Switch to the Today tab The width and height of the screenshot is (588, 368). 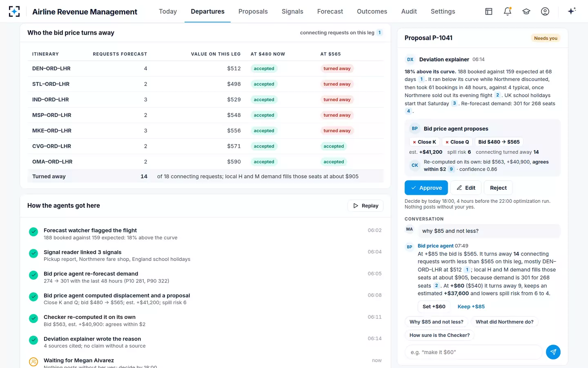(x=168, y=11)
